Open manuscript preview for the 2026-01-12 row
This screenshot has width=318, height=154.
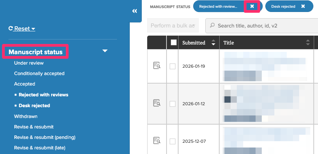coord(157,103)
